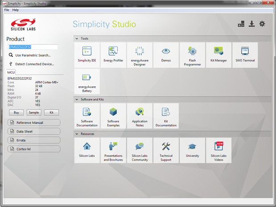
Task: Open the Reference Manual document
Action: click(34, 123)
